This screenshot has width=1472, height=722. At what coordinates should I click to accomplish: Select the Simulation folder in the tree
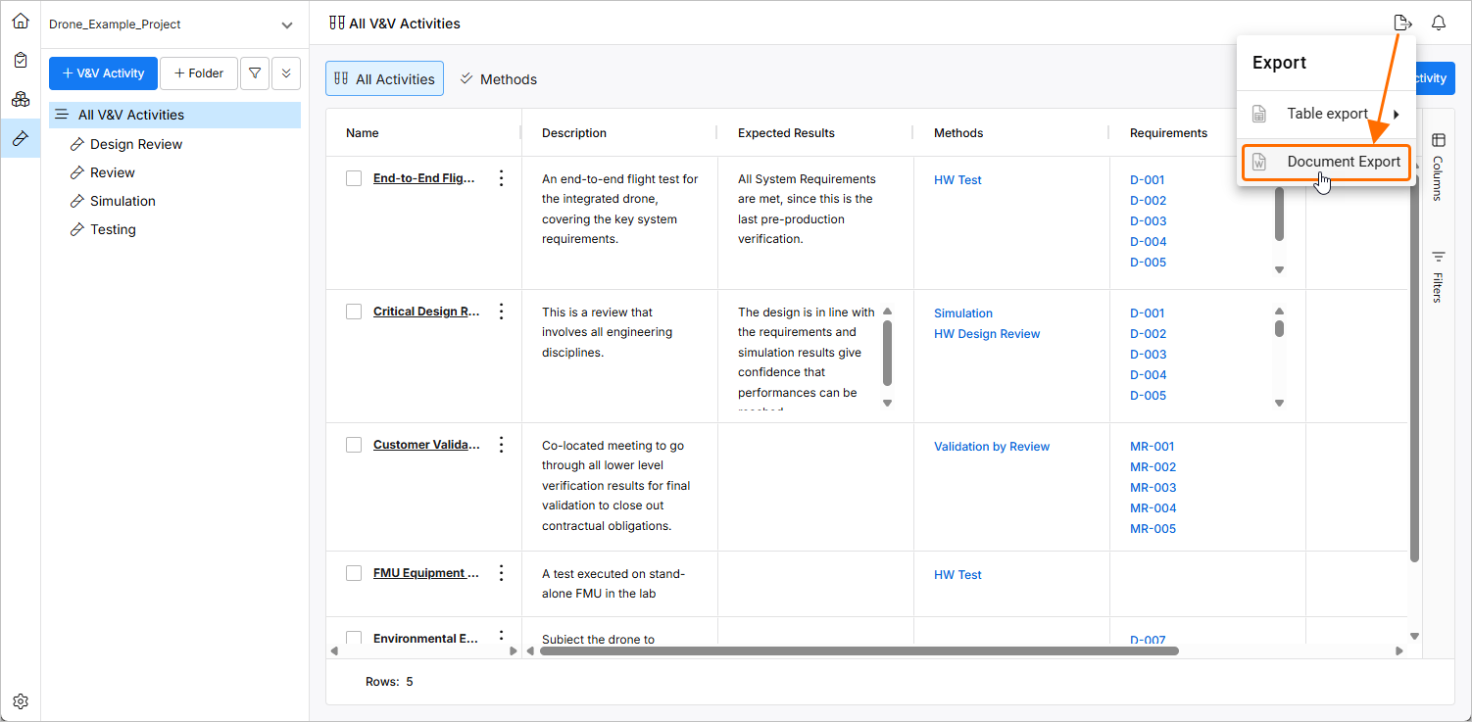123,201
